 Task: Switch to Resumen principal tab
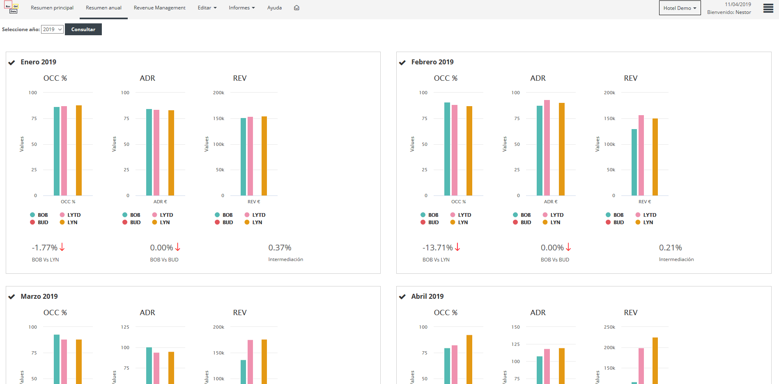tap(52, 7)
